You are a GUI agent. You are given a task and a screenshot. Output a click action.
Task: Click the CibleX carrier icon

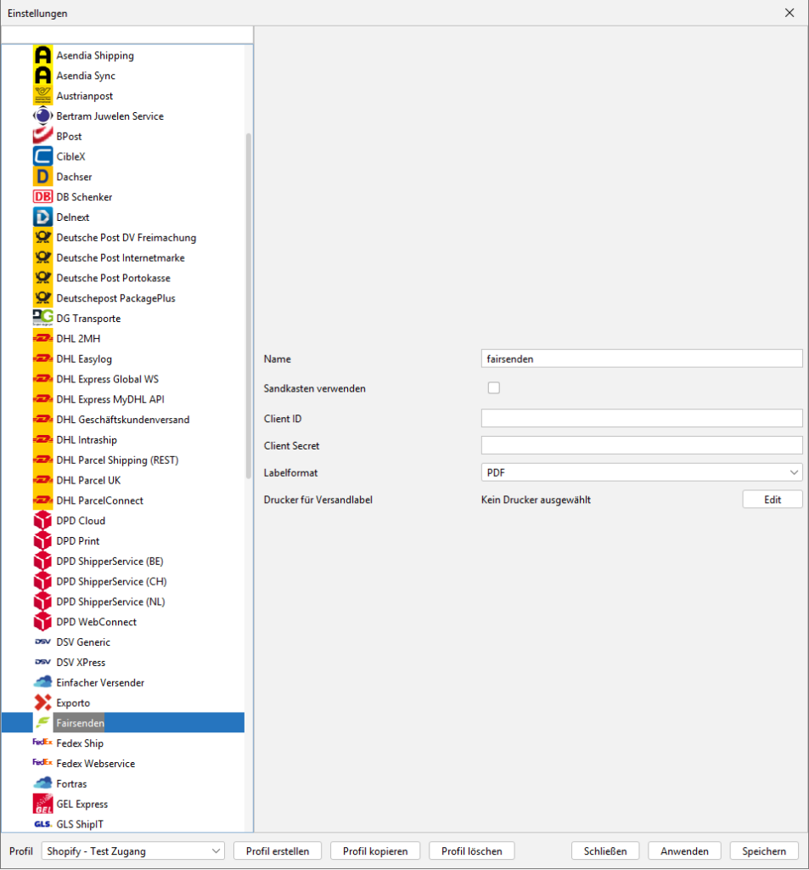coord(42,156)
